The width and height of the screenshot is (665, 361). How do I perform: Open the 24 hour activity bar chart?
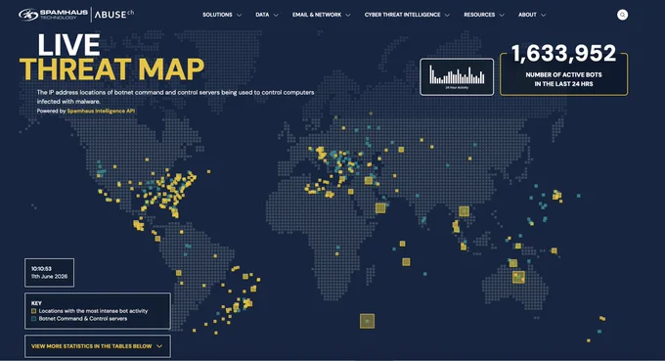[x=457, y=76]
